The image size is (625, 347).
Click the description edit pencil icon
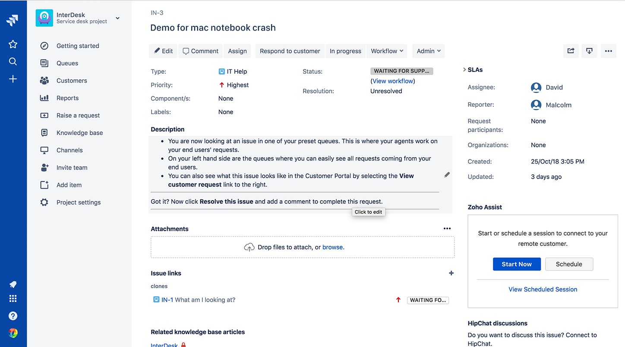click(x=447, y=175)
